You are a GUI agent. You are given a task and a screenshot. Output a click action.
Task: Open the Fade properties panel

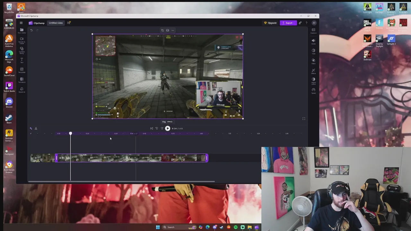(313, 51)
